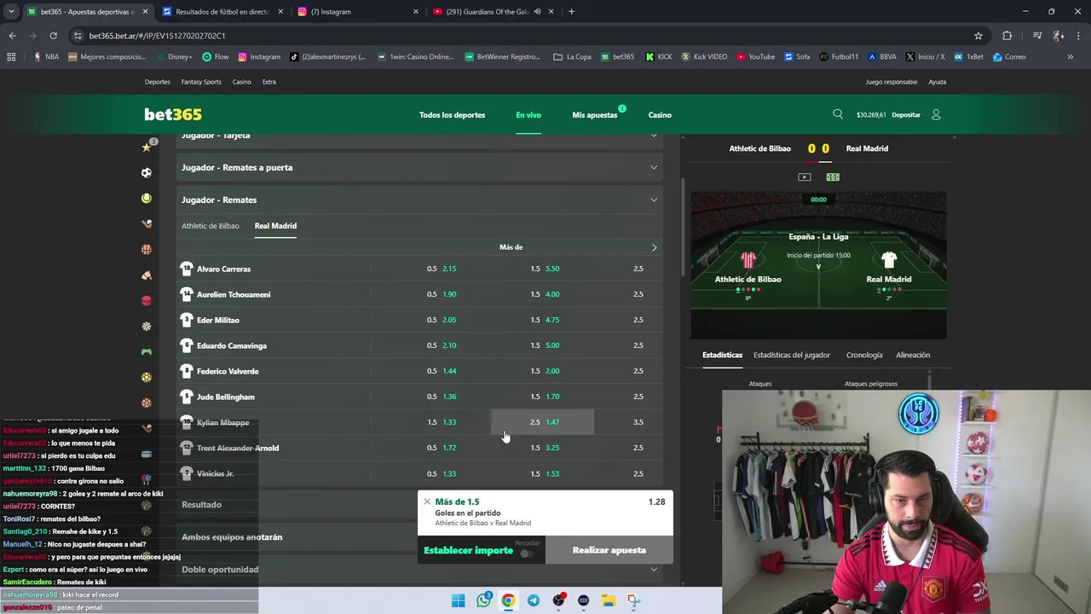
Task: Open Chrome extensions puzzle icon
Action: (1007, 36)
